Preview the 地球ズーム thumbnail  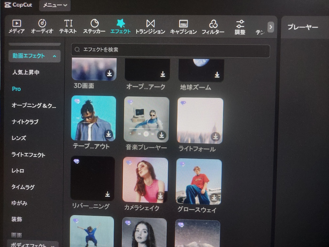201,70
